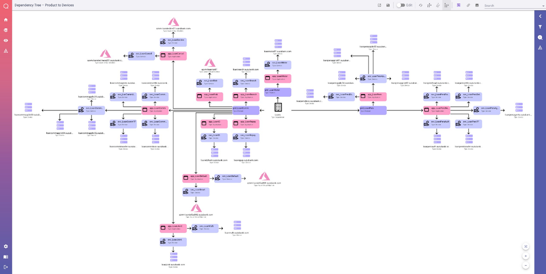
Task: Click the info lookup icon on the right sidebar
Action: 541,37
